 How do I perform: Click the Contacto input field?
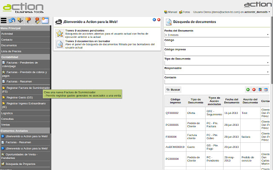pyautogui.click(x=217, y=82)
